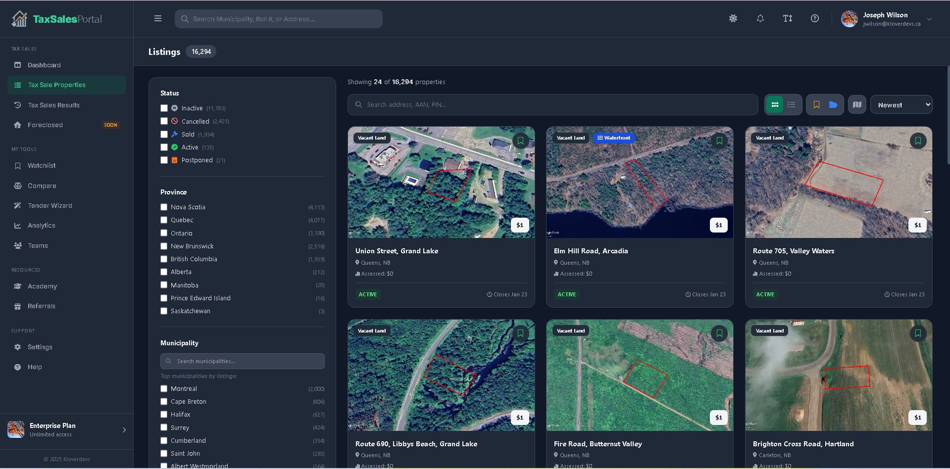The image size is (950, 469).
Task: Go to Analytics in the sidebar
Action: (42, 226)
